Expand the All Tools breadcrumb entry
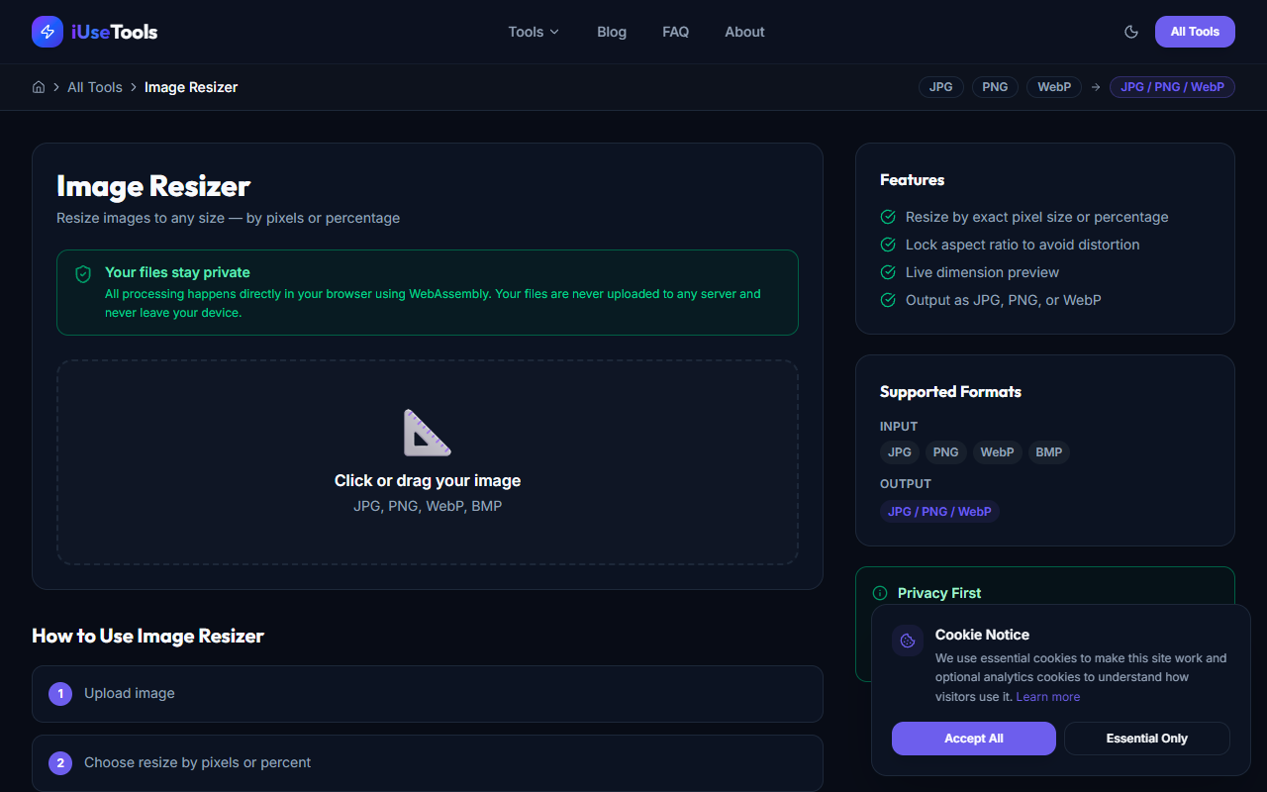The image size is (1267, 792). point(95,87)
